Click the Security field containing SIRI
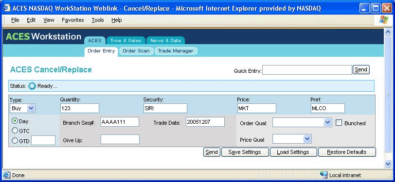This screenshot has width=395, height=182. pyautogui.click(x=165, y=108)
